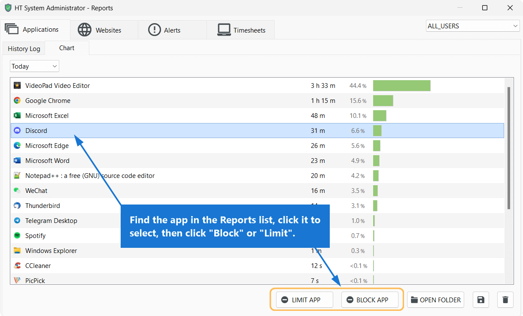Screen dimensions: 523x316
Task: Click the VideoPad Video Editor app icon
Action: 17,86
